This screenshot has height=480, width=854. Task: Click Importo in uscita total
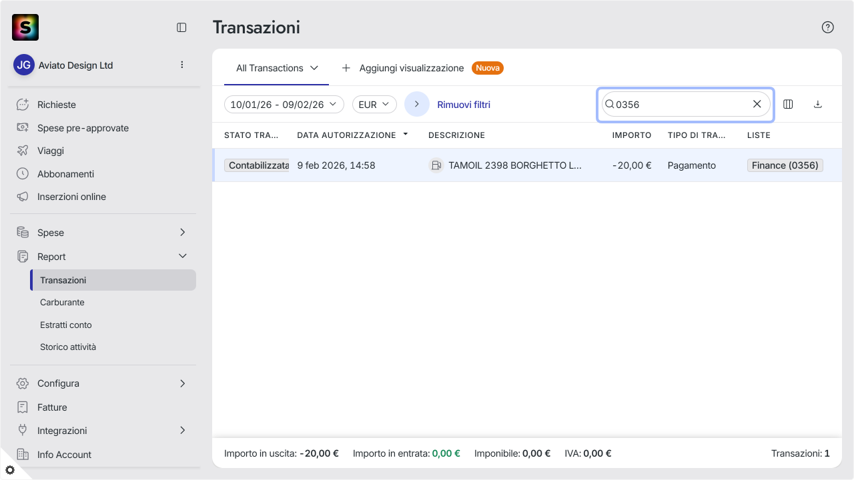pos(282,453)
